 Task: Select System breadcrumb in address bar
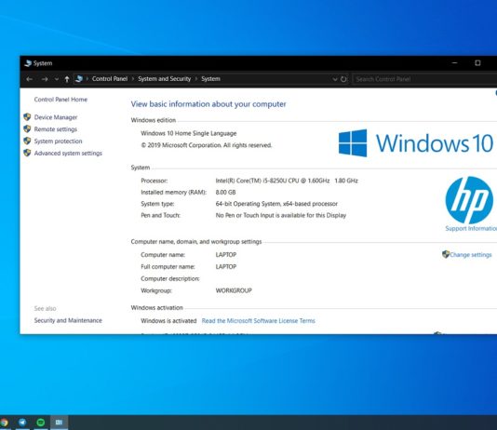pyautogui.click(x=210, y=78)
